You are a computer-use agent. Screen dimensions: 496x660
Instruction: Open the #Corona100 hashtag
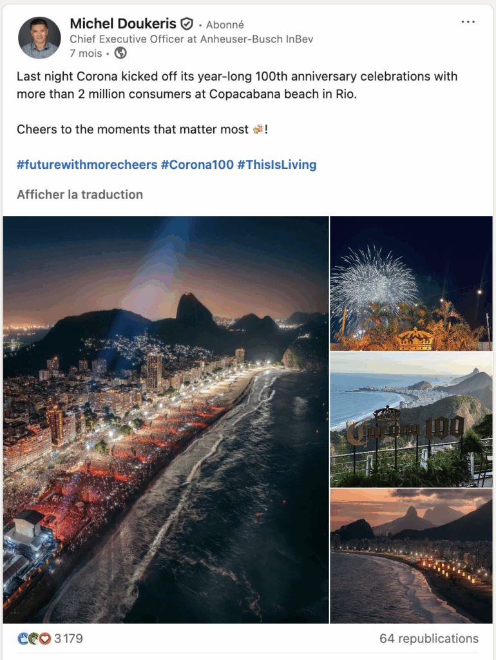click(x=197, y=164)
